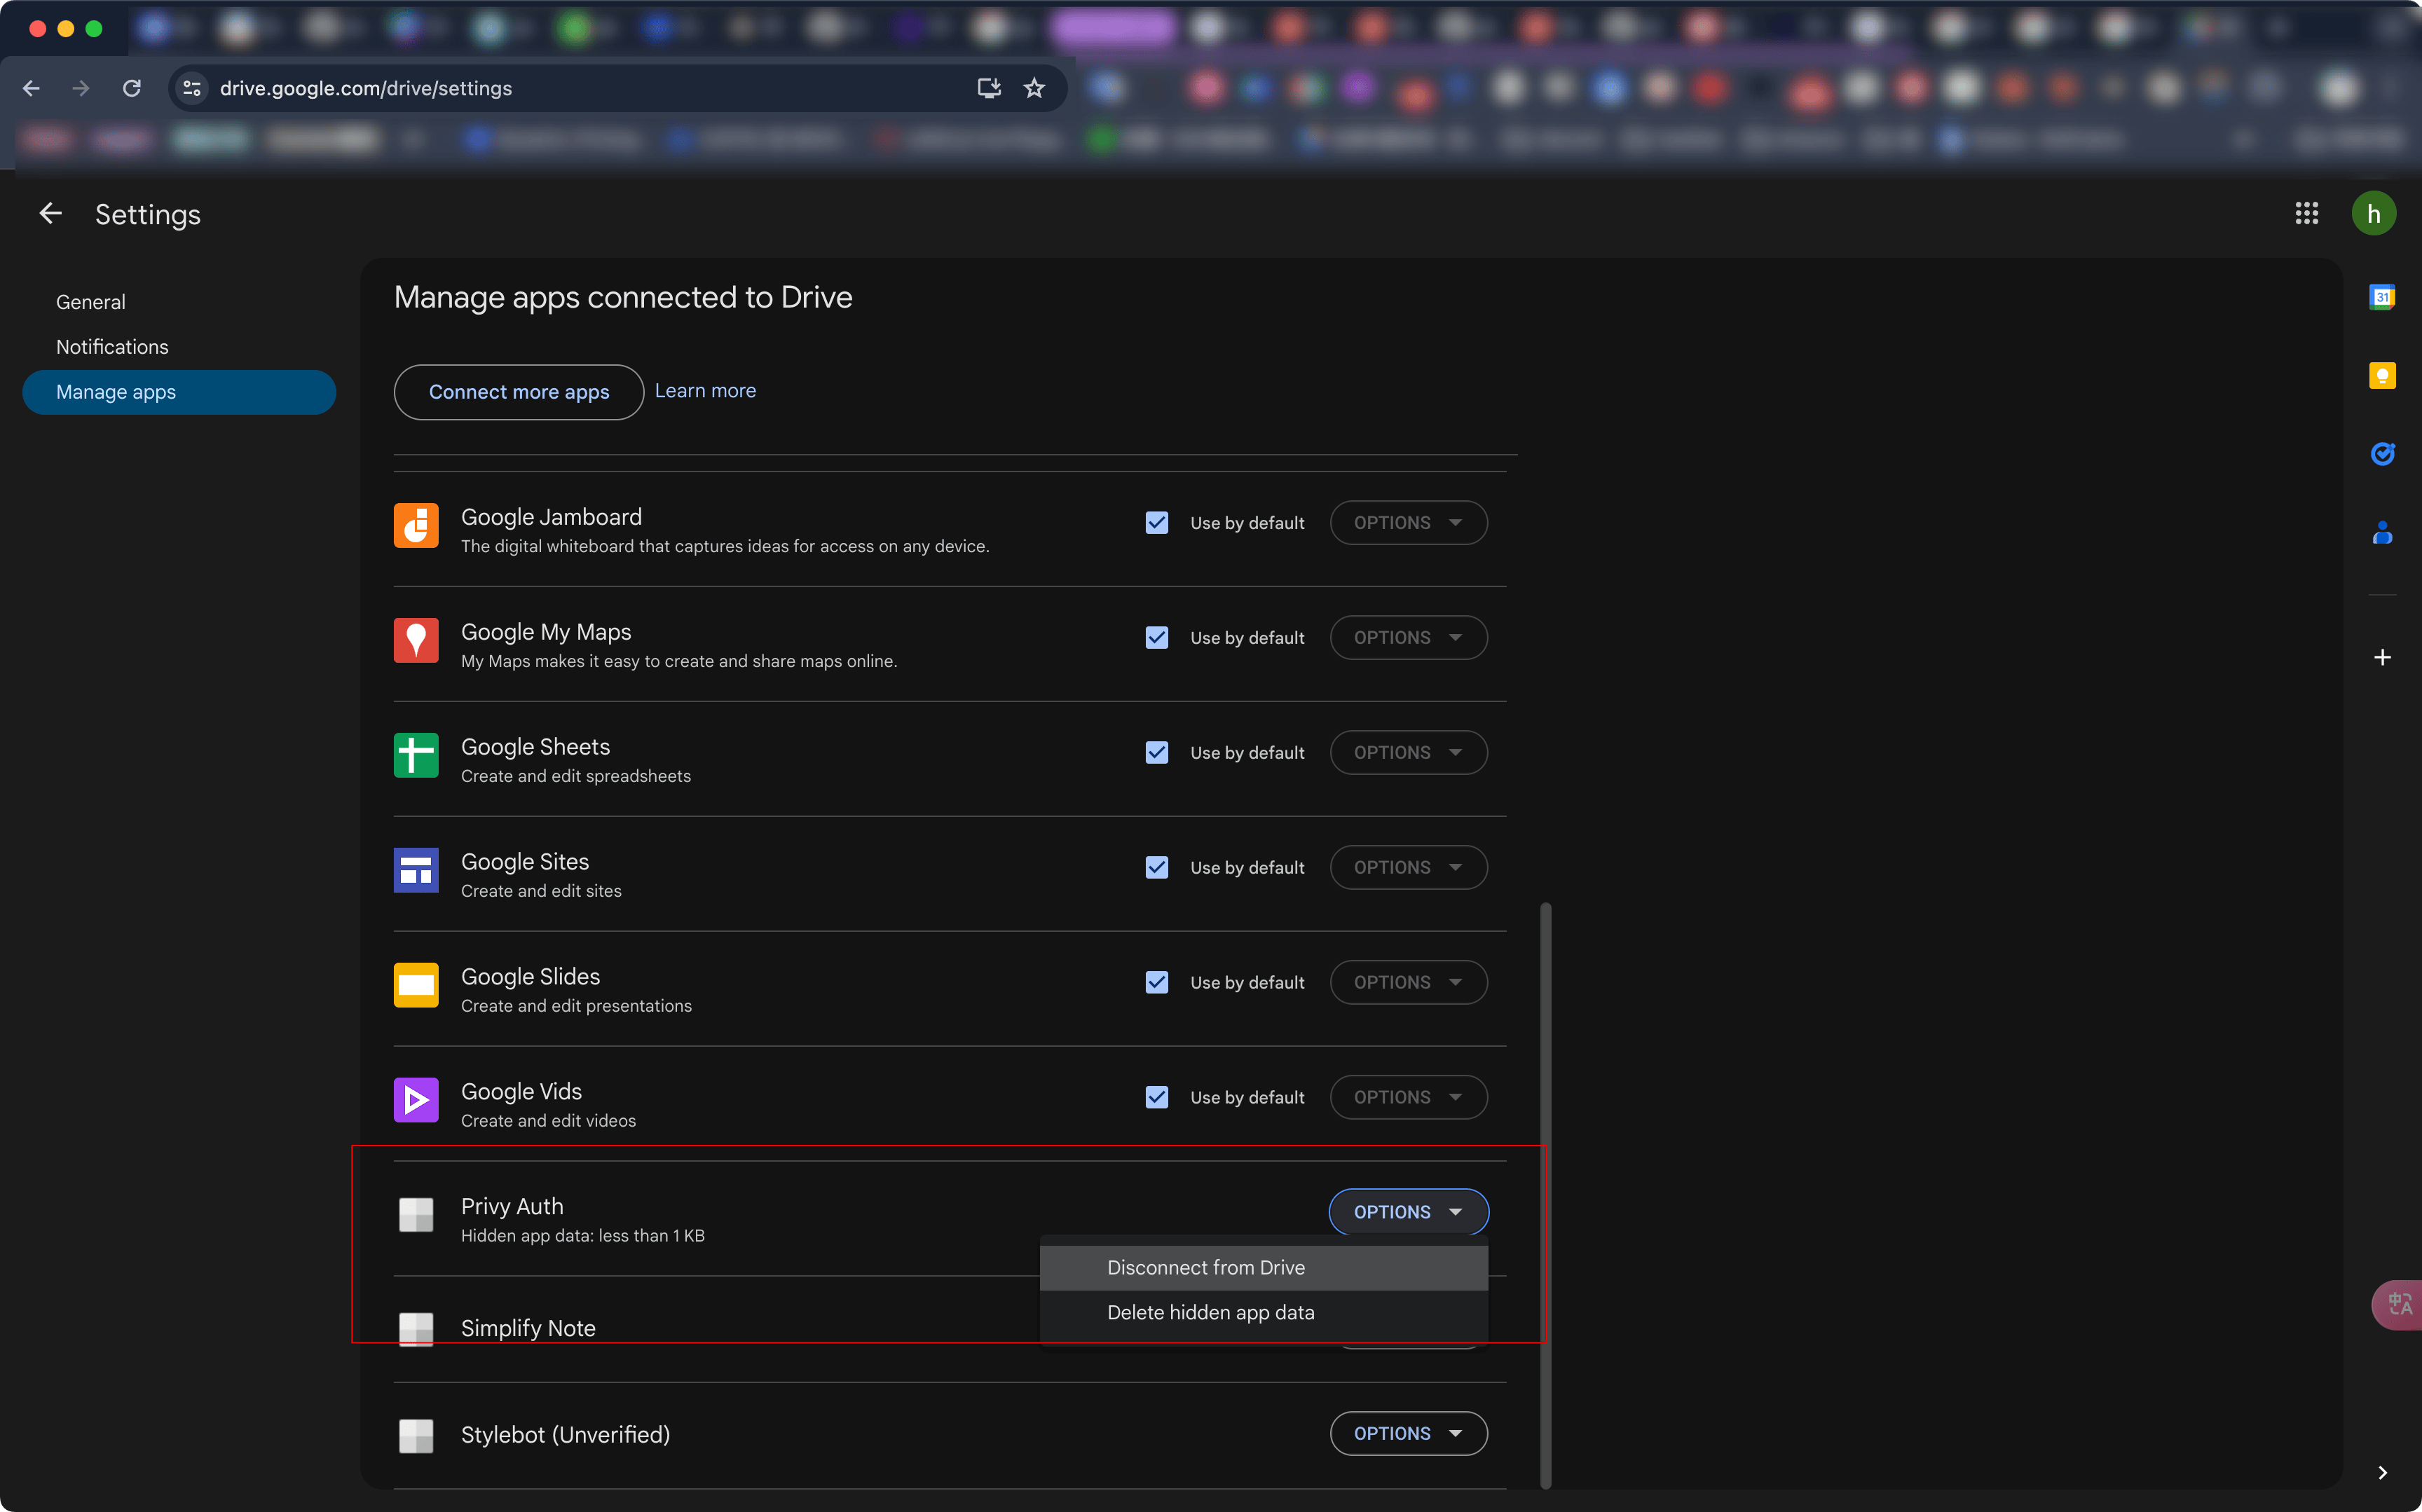The height and width of the screenshot is (1512, 2422).
Task: Click the Google Sites app icon
Action: coord(416,870)
